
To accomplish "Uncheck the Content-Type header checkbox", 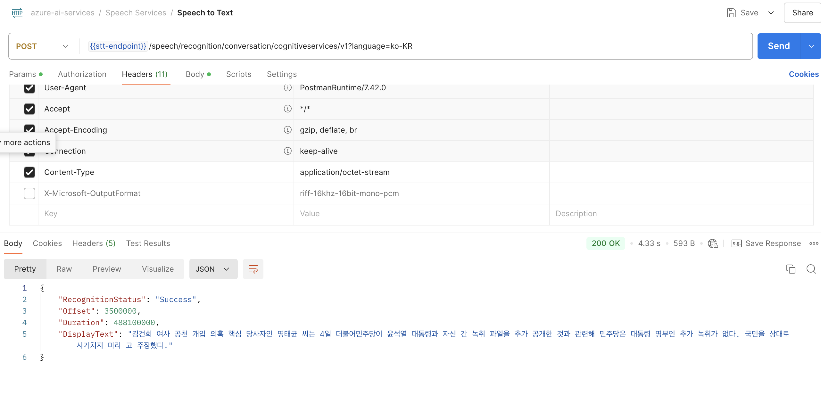I will point(29,172).
